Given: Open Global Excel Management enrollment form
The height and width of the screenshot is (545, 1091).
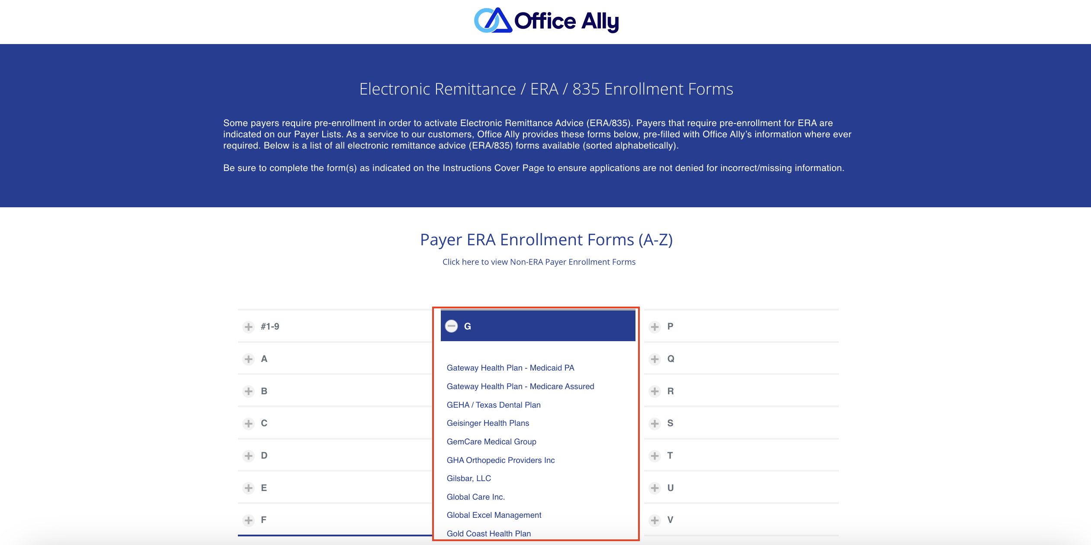Looking at the screenshot, I should point(494,515).
